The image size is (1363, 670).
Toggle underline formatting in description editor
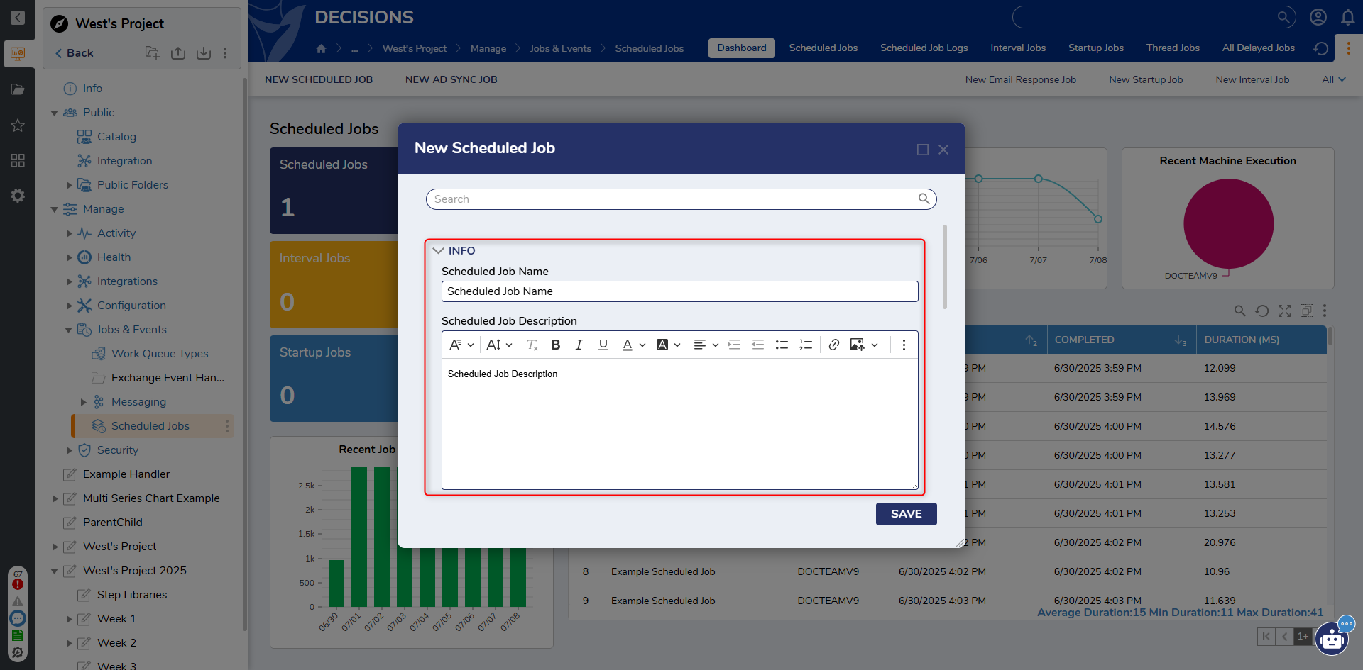point(603,345)
